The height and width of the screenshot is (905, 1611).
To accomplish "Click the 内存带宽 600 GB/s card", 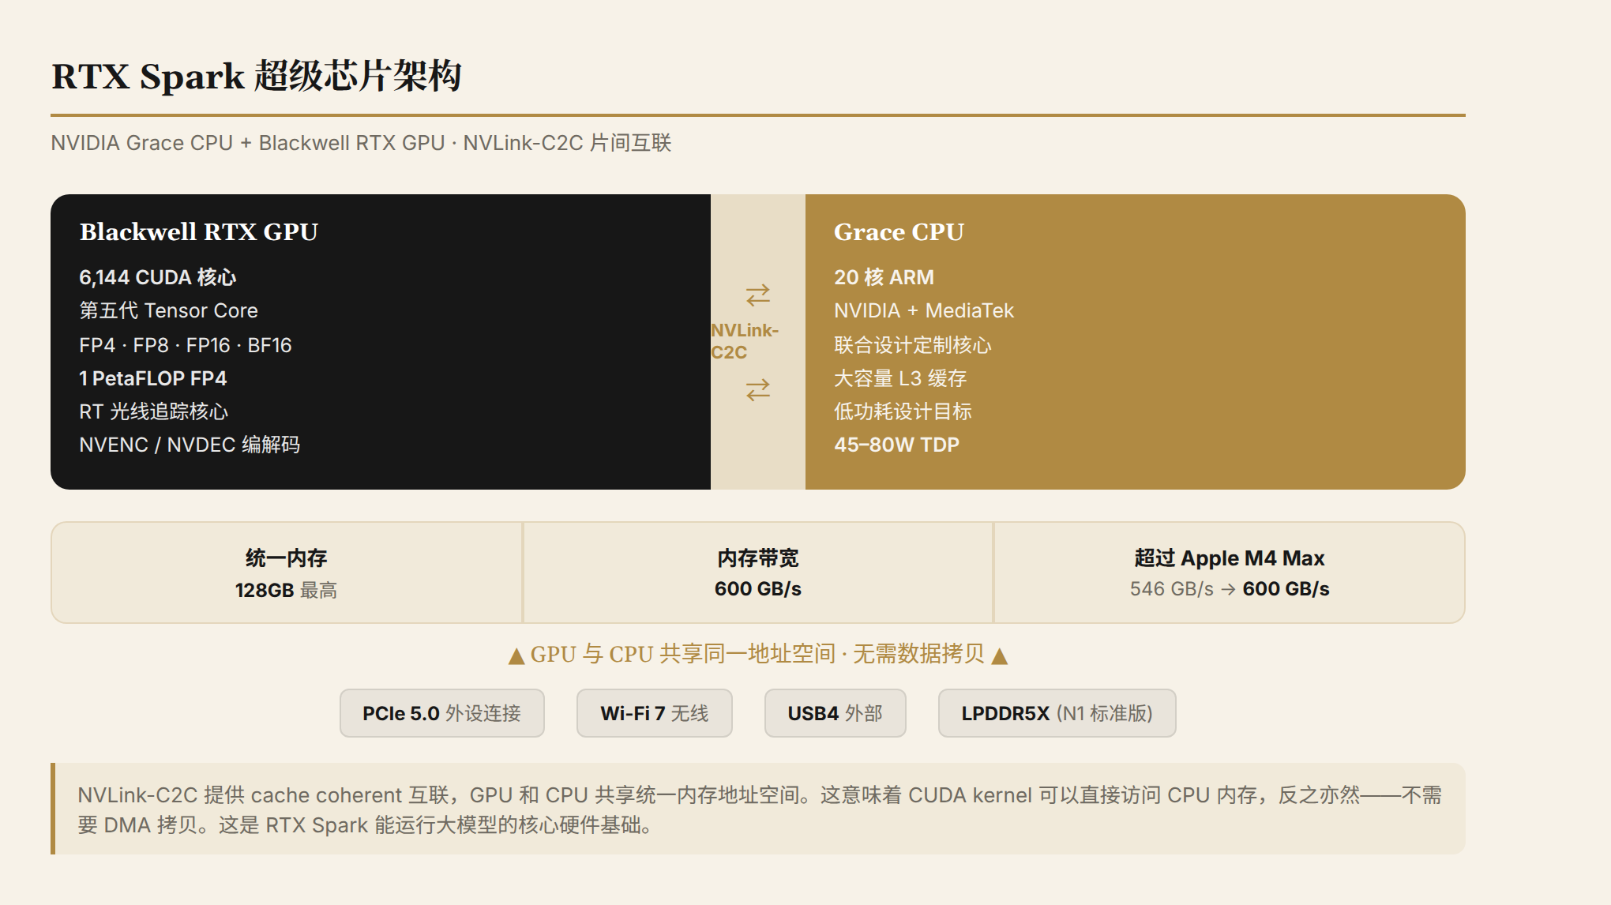I will coord(758,573).
